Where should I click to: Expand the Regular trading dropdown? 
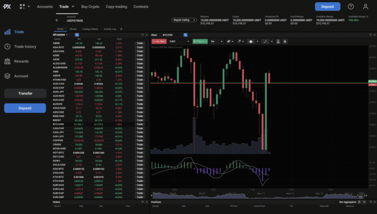click(184, 20)
